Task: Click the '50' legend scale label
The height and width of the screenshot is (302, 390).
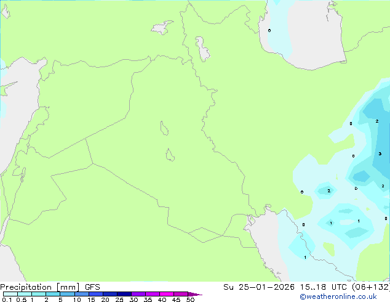Action: pyautogui.click(x=190, y=300)
